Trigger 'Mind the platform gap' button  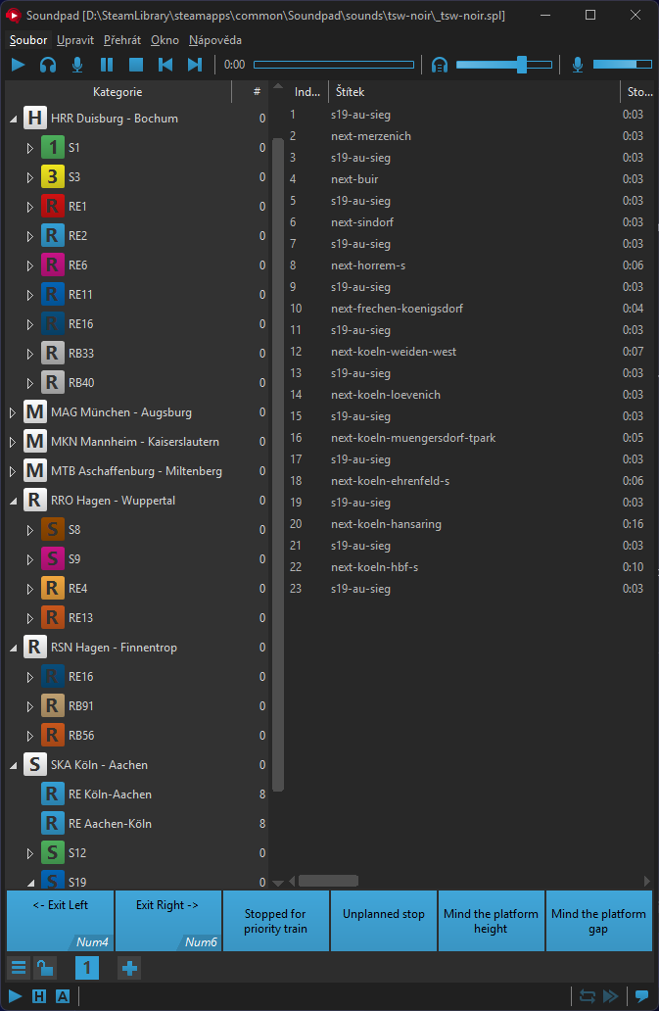(598, 921)
